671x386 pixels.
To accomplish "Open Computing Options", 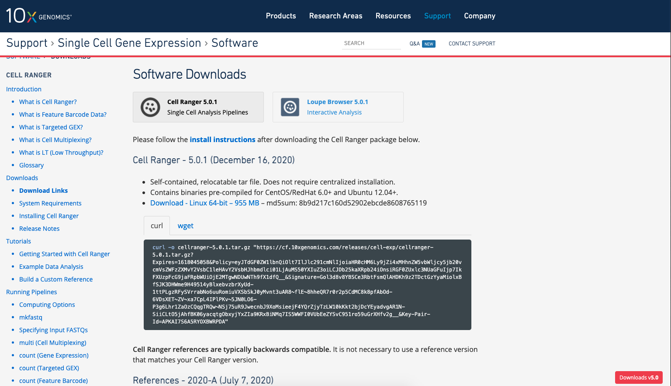I will pyautogui.click(x=47, y=305).
